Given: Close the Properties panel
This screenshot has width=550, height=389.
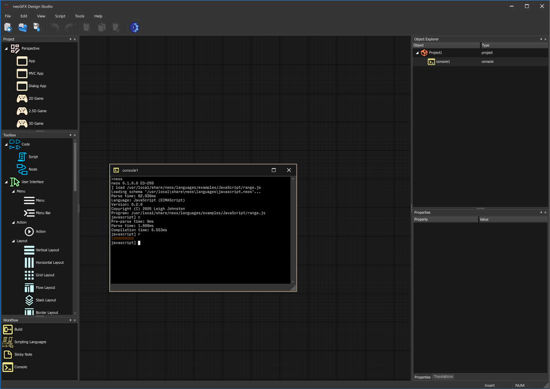Looking at the screenshot, I should pos(546,213).
